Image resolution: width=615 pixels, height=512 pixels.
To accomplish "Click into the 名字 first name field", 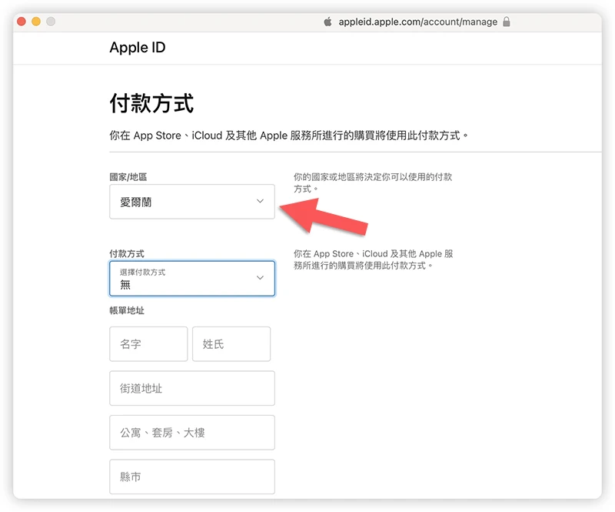I will 148,343.
